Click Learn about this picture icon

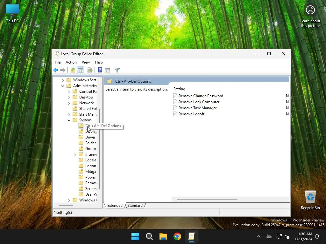pos(310,16)
